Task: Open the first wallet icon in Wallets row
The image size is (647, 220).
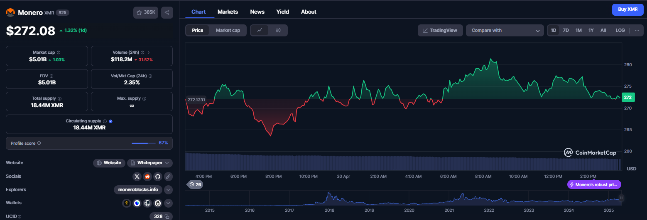Action: point(127,203)
